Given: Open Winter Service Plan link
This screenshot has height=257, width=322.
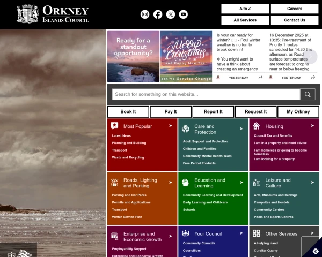Looking at the screenshot, I should pyautogui.click(x=127, y=217).
